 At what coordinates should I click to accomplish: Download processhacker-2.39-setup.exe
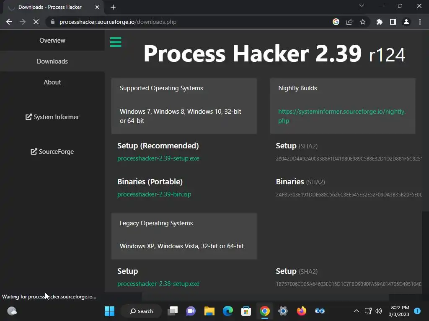[x=158, y=158]
